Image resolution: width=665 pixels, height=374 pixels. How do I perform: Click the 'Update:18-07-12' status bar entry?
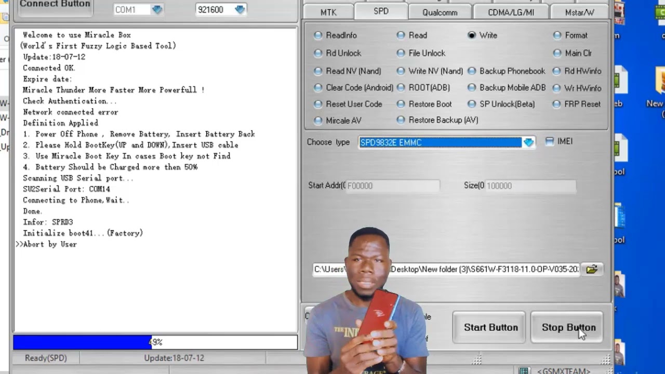(174, 358)
